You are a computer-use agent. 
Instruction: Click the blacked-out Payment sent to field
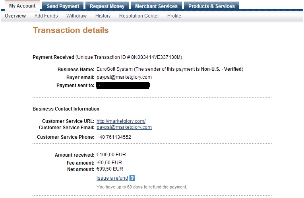coord(123,85)
